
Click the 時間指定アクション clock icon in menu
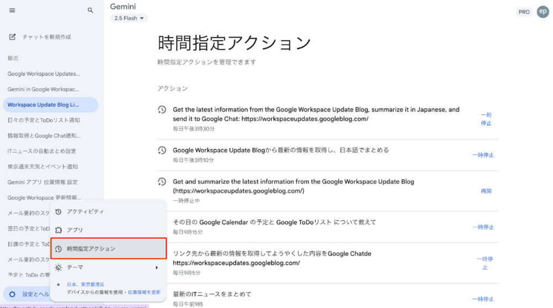tap(59, 249)
